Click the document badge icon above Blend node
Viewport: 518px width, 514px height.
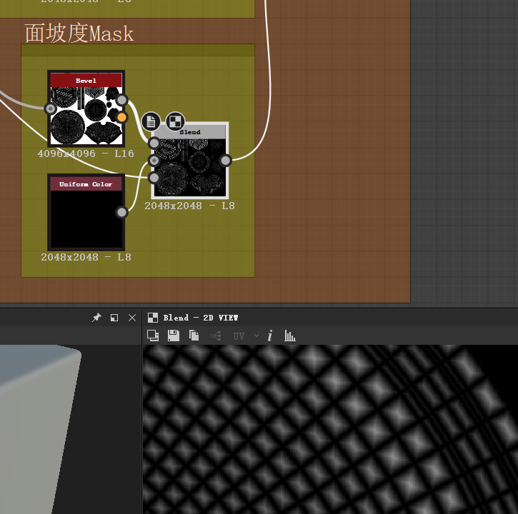pos(151,121)
